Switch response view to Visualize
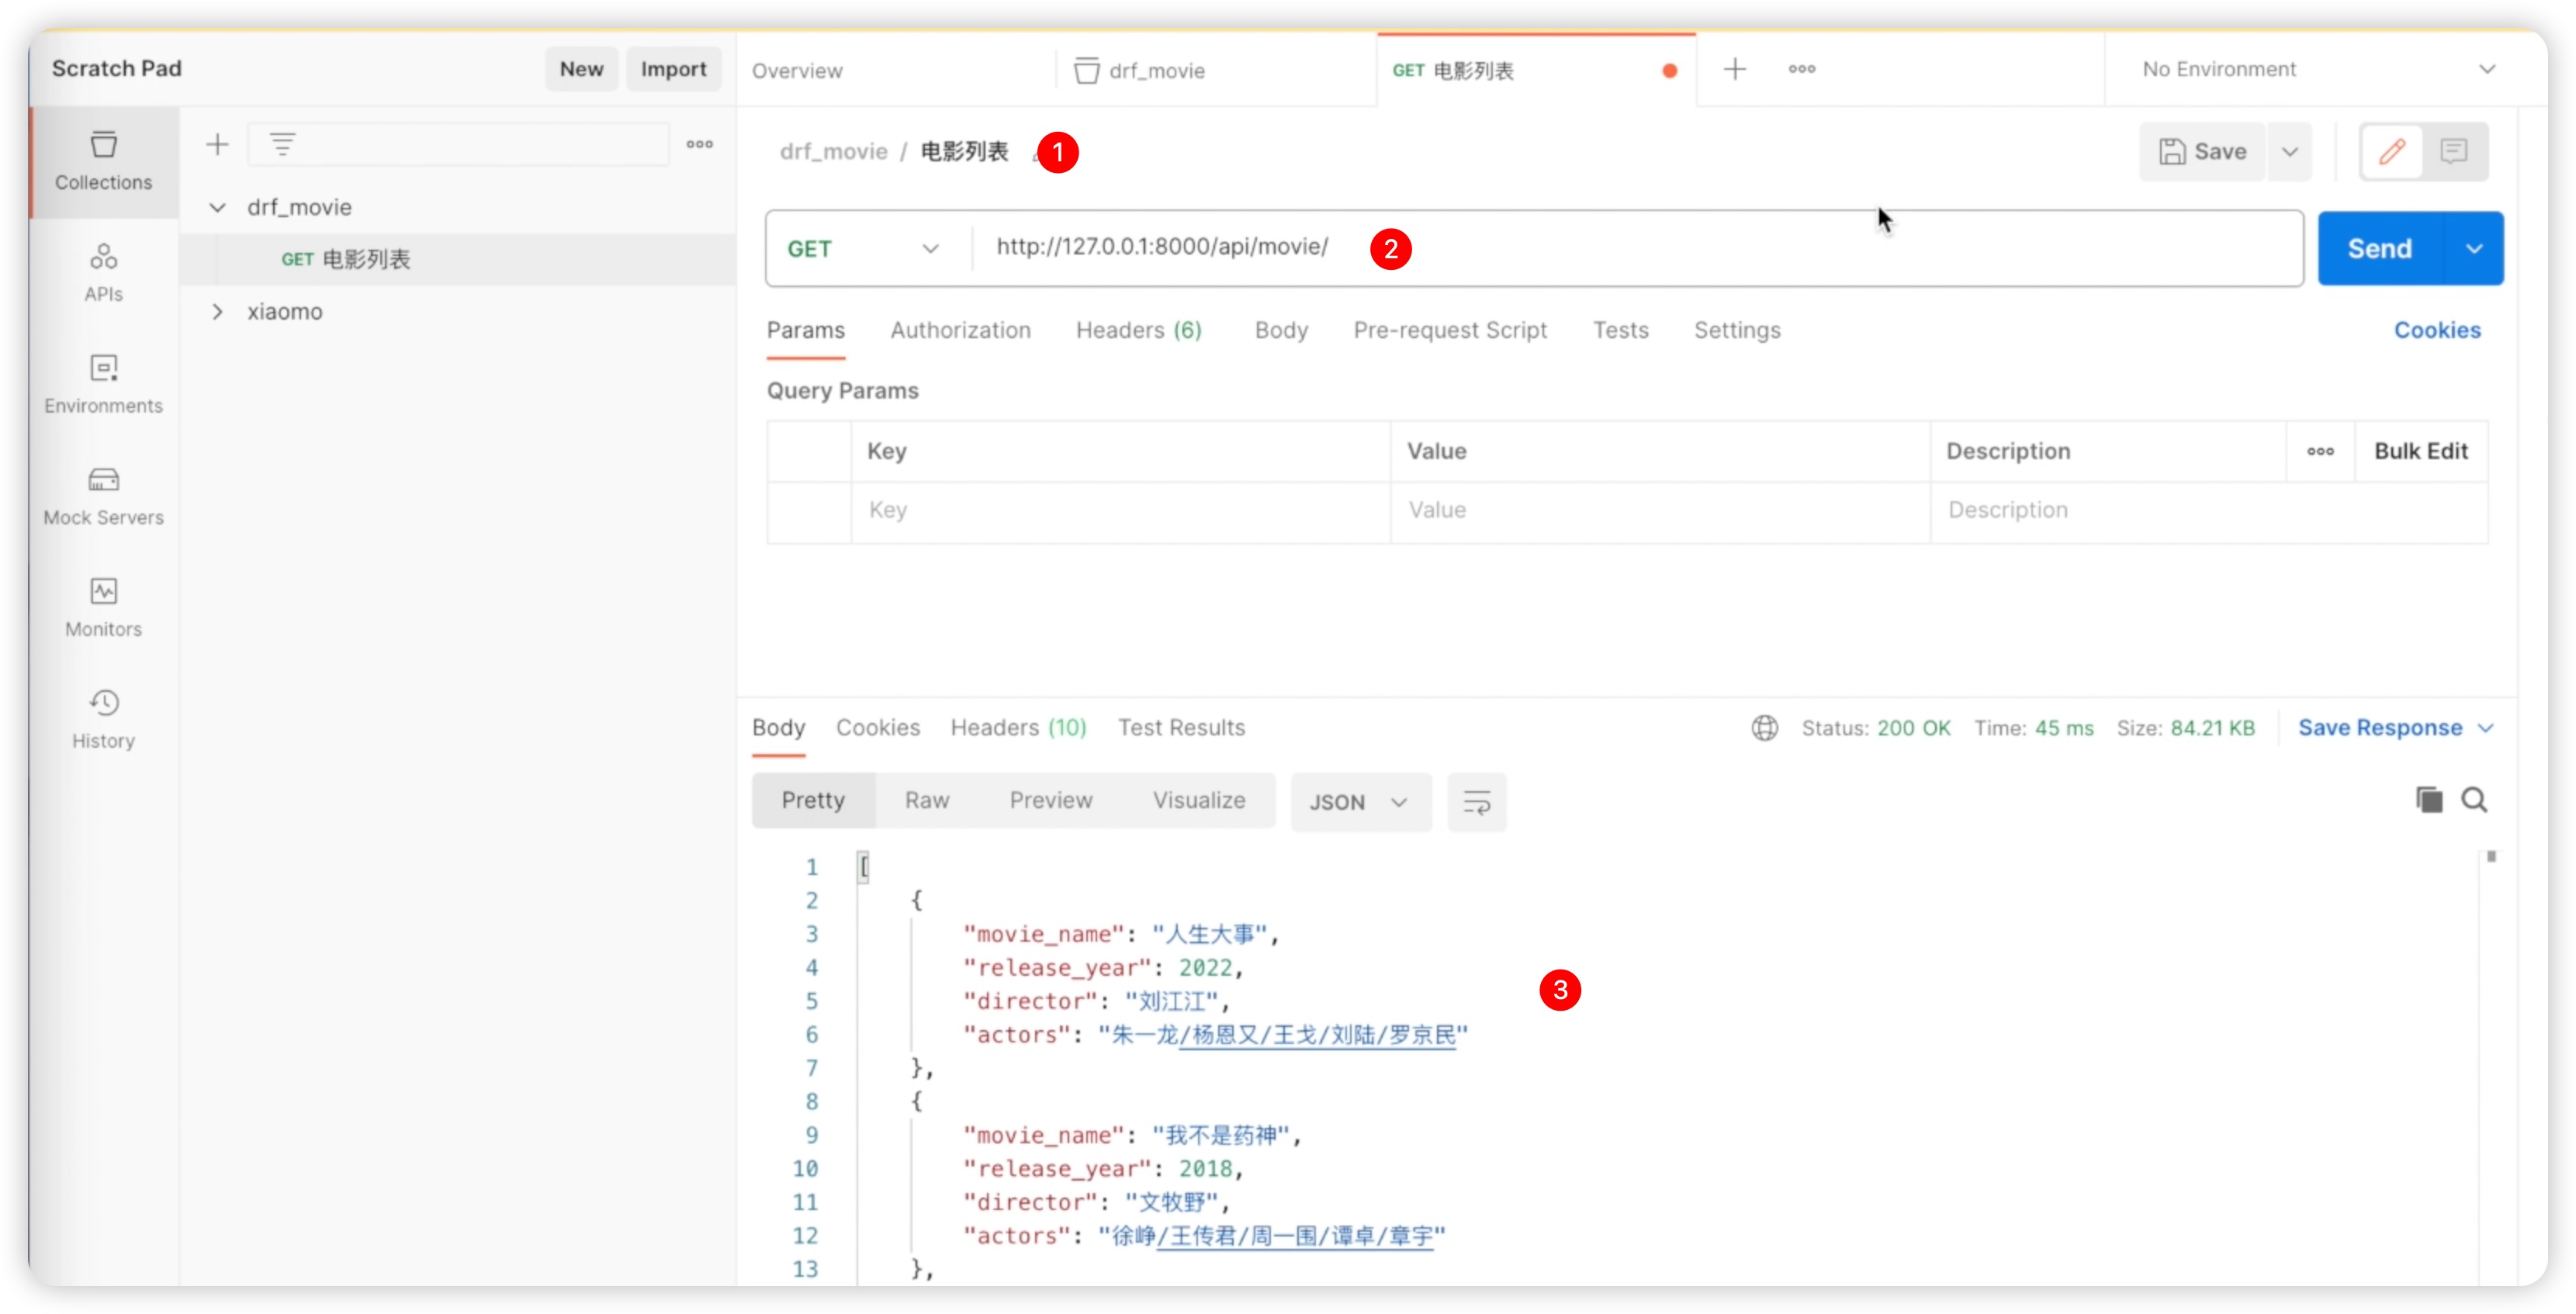2576x1314 pixels. (1199, 800)
